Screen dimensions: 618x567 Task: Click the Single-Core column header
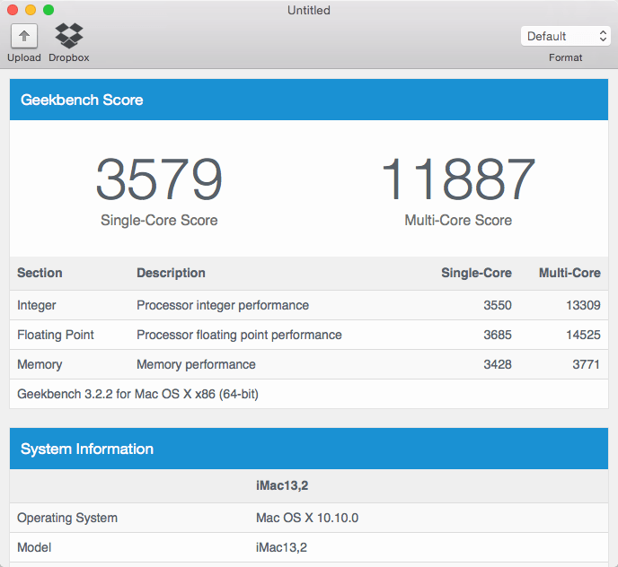pos(476,273)
